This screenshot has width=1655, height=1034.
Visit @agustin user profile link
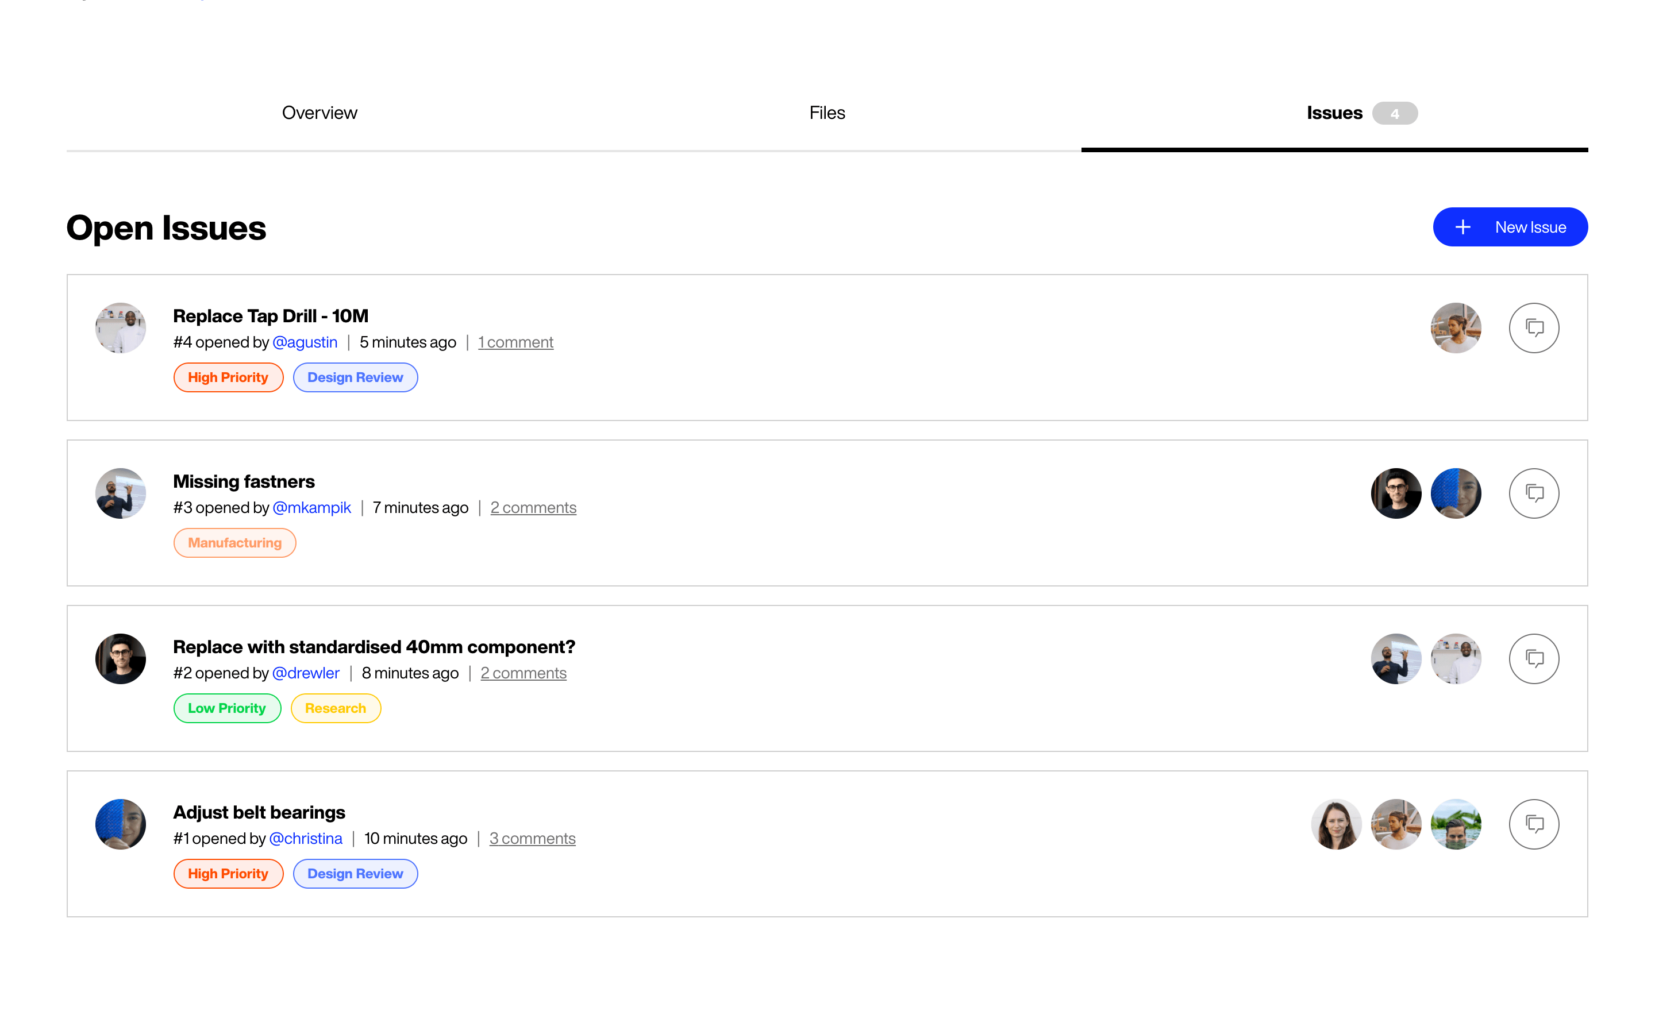pos(305,342)
